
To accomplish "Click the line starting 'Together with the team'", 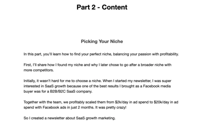I will tap(101, 102).
